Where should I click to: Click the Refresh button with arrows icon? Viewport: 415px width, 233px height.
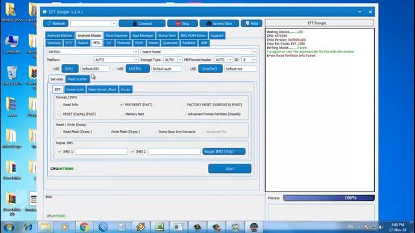(56, 23)
